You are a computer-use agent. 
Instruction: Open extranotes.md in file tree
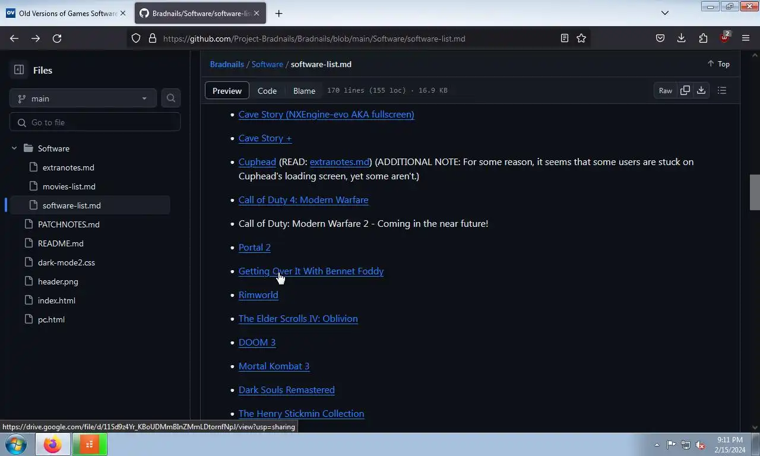(68, 167)
